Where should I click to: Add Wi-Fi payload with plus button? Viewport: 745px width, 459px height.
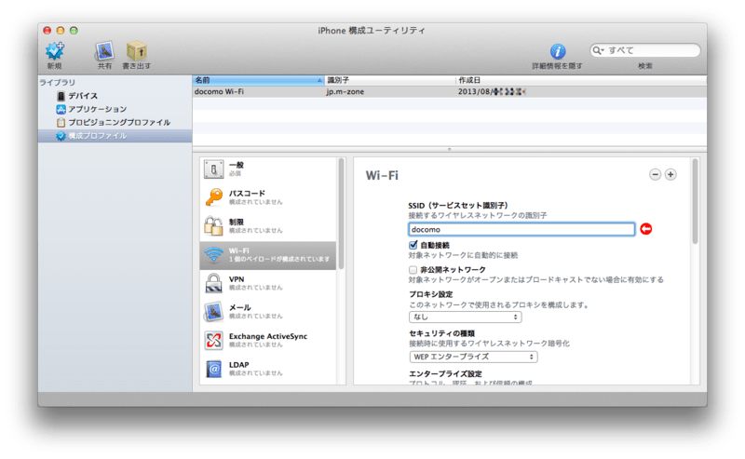pyautogui.click(x=670, y=175)
